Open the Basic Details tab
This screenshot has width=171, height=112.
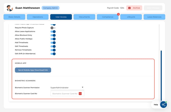(x=14, y=17)
